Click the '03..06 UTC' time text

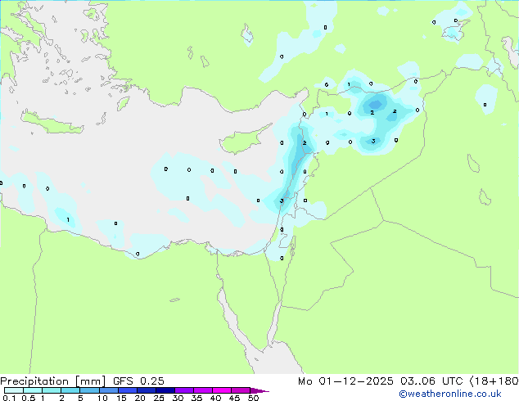[x=431, y=381]
